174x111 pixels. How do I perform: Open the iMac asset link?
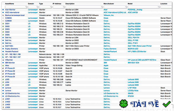7,66
